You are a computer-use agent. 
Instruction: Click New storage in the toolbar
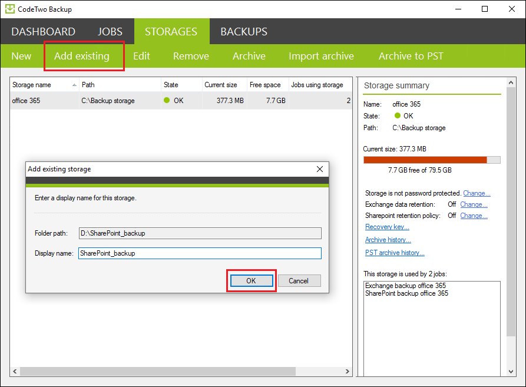click(x=21, y=56)
